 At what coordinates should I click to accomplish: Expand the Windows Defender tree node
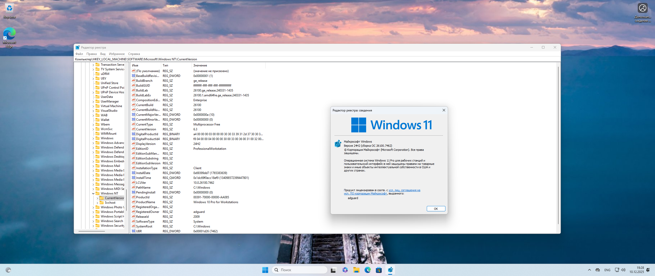point(93,147)
